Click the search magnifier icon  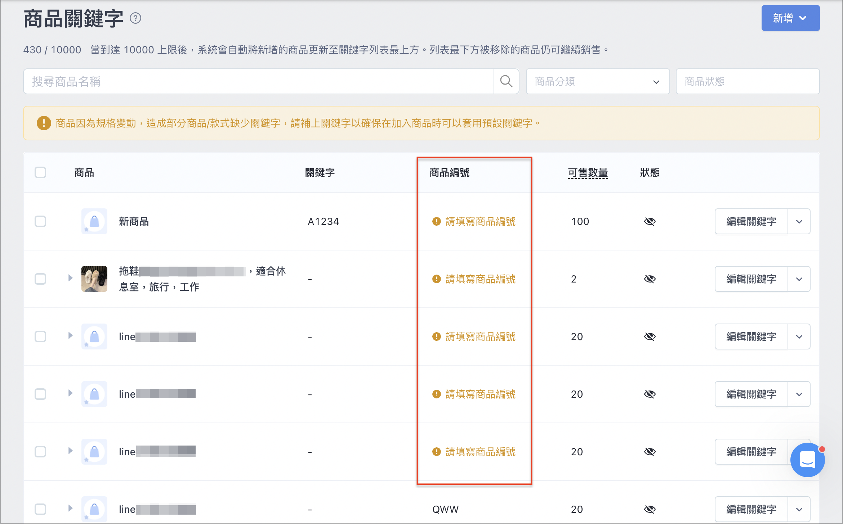(x=506, y=81)
